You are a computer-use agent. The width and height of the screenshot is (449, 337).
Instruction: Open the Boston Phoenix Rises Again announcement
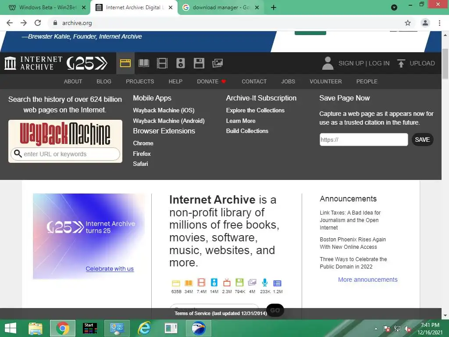[353, 243]
